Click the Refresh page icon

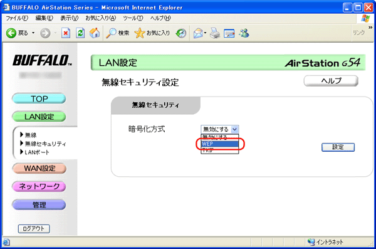[x=80, y=33]
